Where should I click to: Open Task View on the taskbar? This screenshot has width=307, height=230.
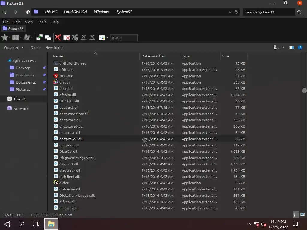(x=36, y=224)
